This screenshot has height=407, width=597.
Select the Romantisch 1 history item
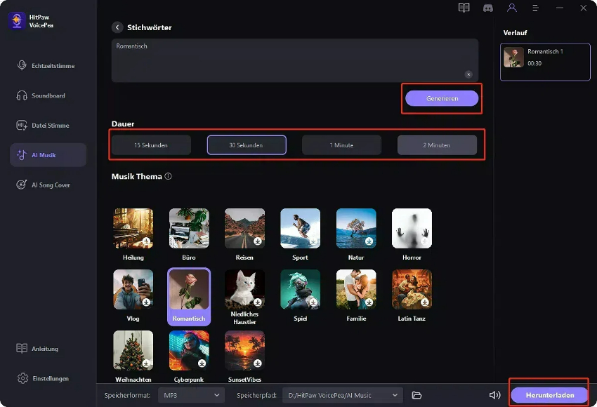pyautogui.click(x=545, y=58)
